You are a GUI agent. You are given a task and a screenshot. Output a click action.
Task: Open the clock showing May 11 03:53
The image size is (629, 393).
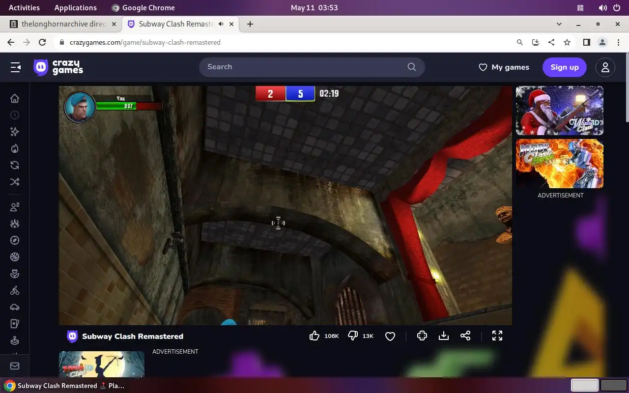point(314,7)
